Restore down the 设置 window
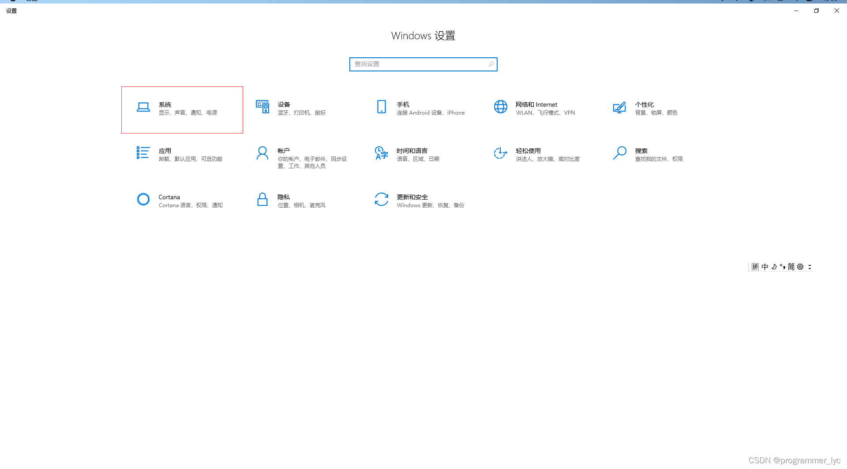847x469 pixels. pos(817,11)
